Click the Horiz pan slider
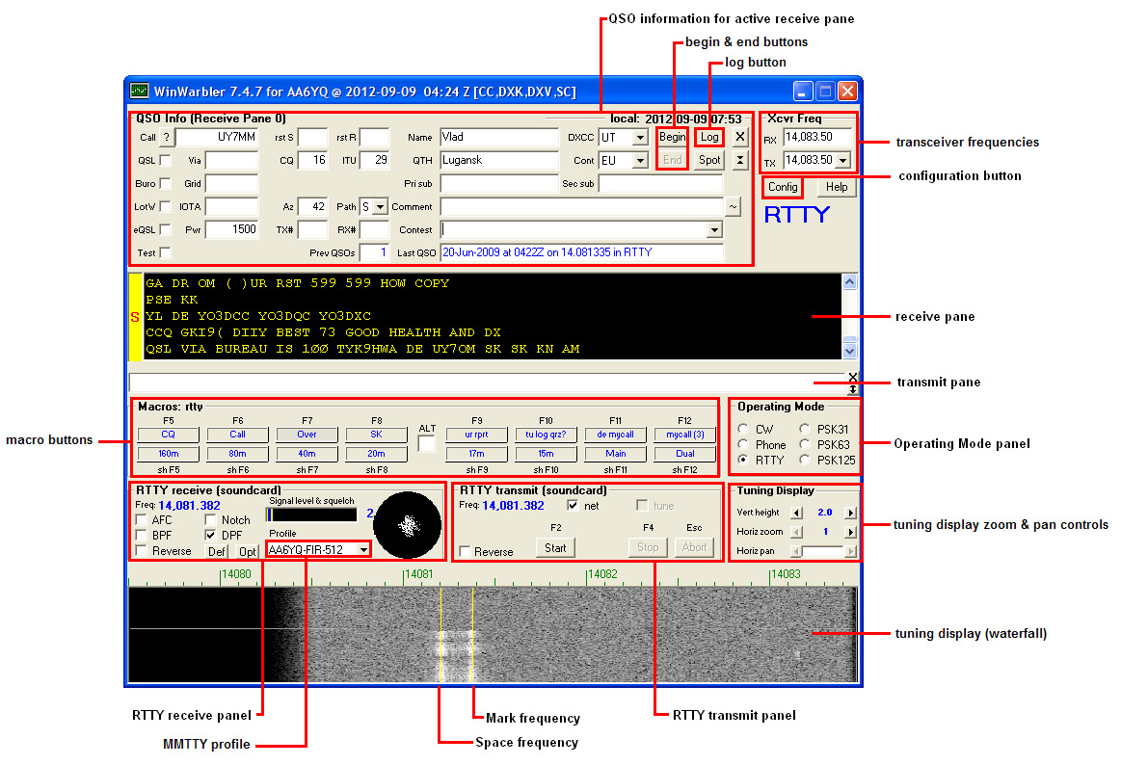 coord(823,551)
